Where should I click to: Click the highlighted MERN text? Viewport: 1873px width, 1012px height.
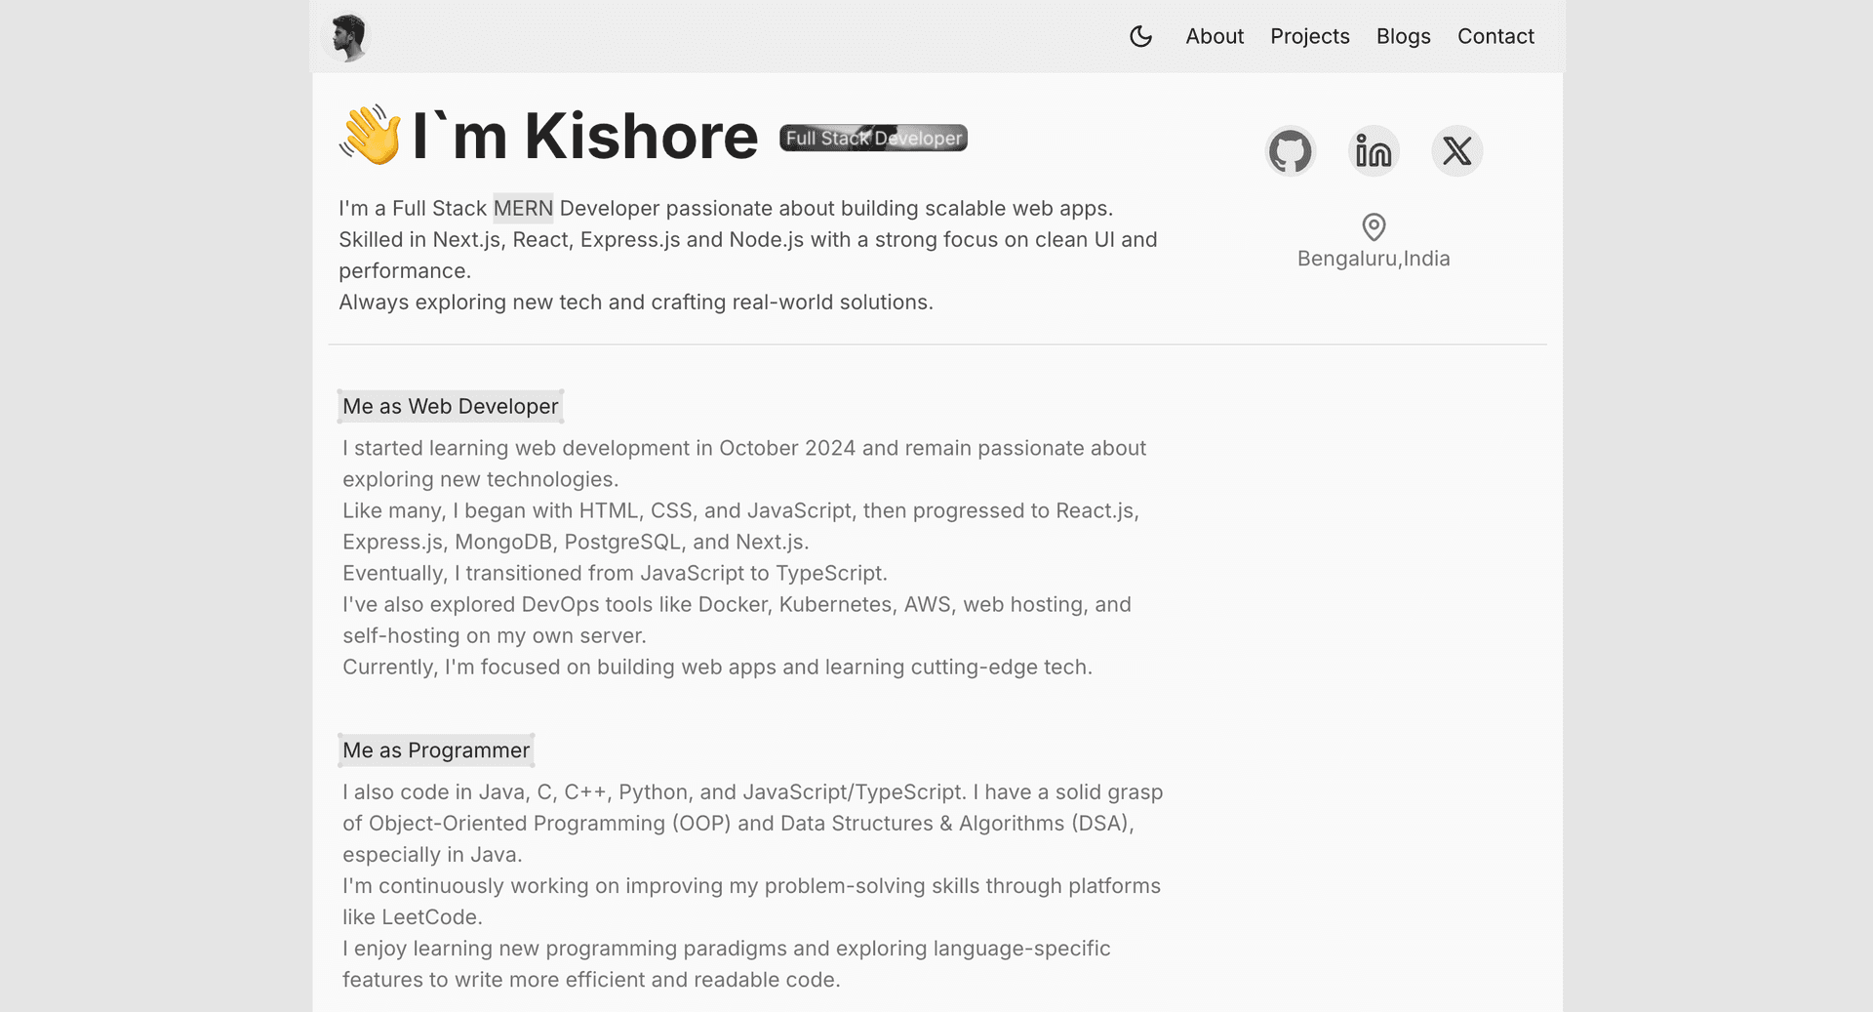click(523, 208)
